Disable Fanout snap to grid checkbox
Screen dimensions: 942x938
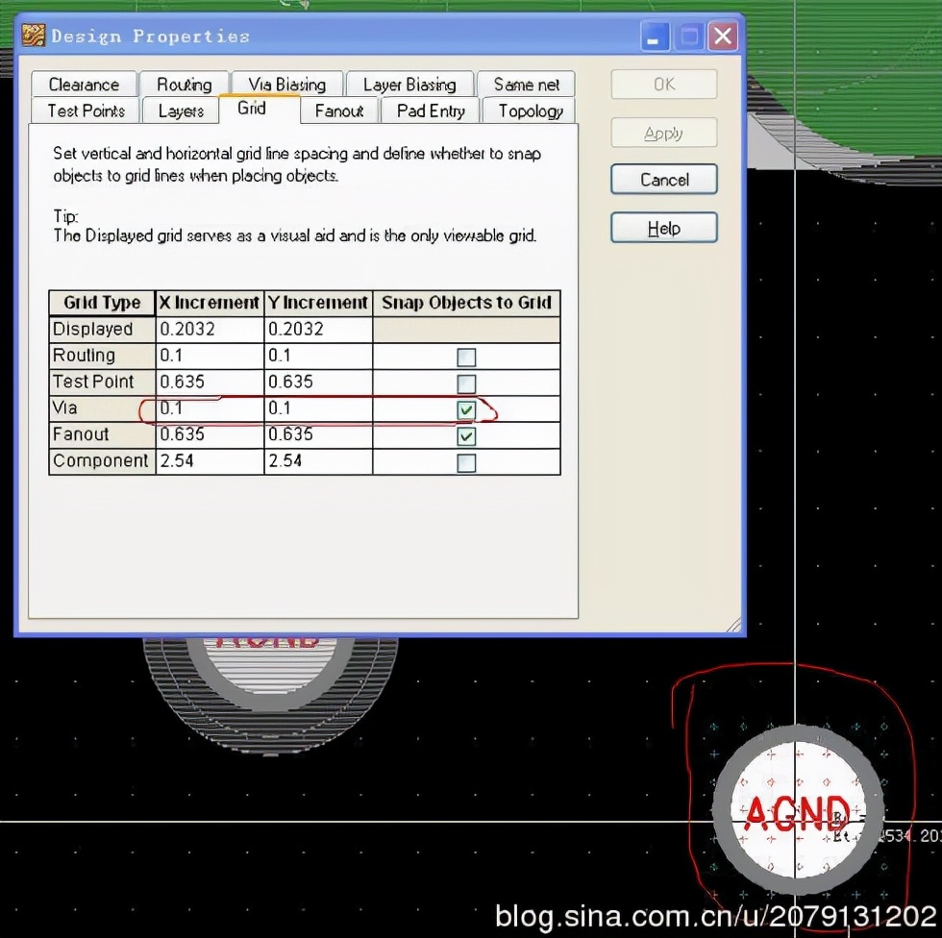tap(466, 436)
